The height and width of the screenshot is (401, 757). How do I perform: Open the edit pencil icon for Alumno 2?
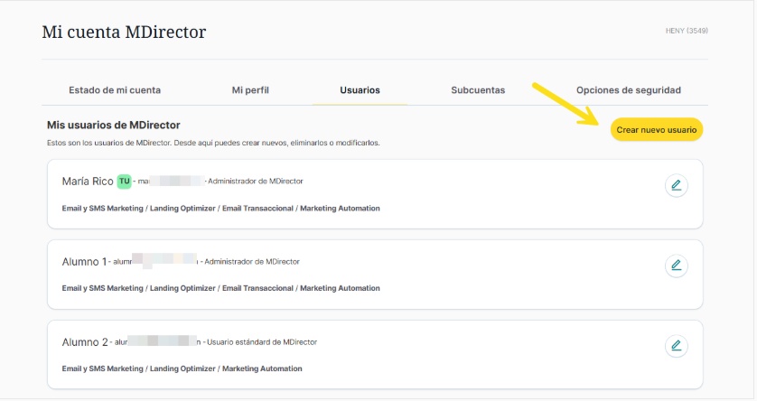pyautogui.click(x=676, y=346)
